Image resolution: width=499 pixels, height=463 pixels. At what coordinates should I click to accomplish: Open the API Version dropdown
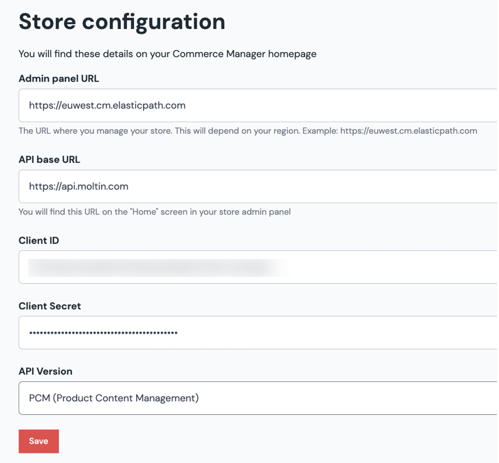(258, 398)
